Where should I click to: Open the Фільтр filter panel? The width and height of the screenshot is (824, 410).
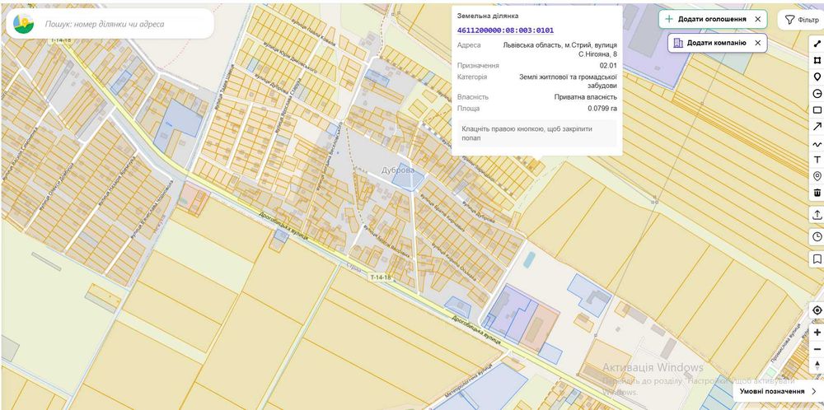pyautogui.click(x=802, y=20)
